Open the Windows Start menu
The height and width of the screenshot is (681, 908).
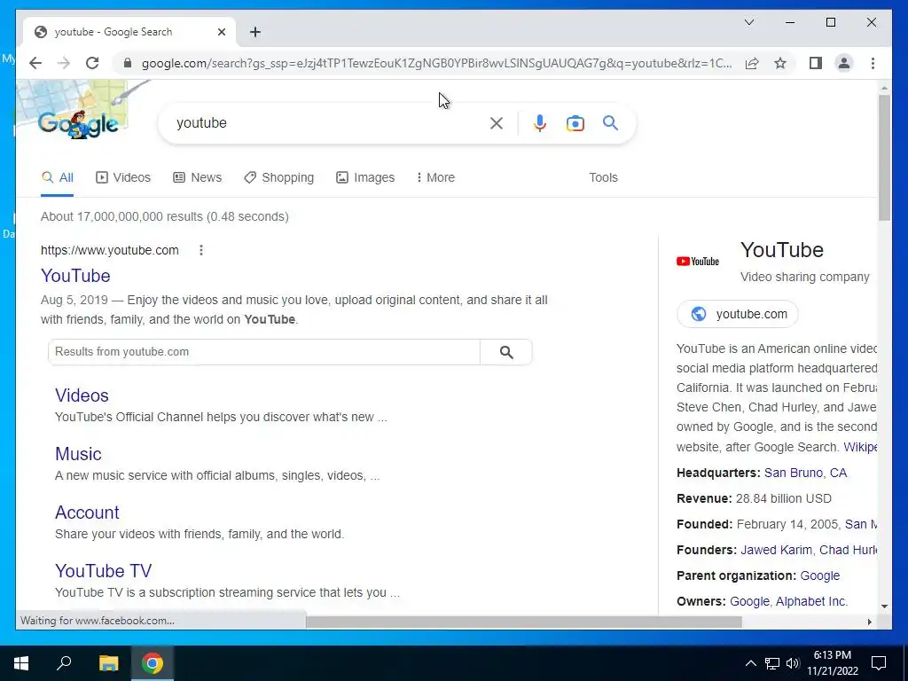(x=21, y=663)
